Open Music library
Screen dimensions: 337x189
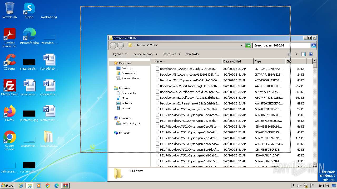coord(125,98)
